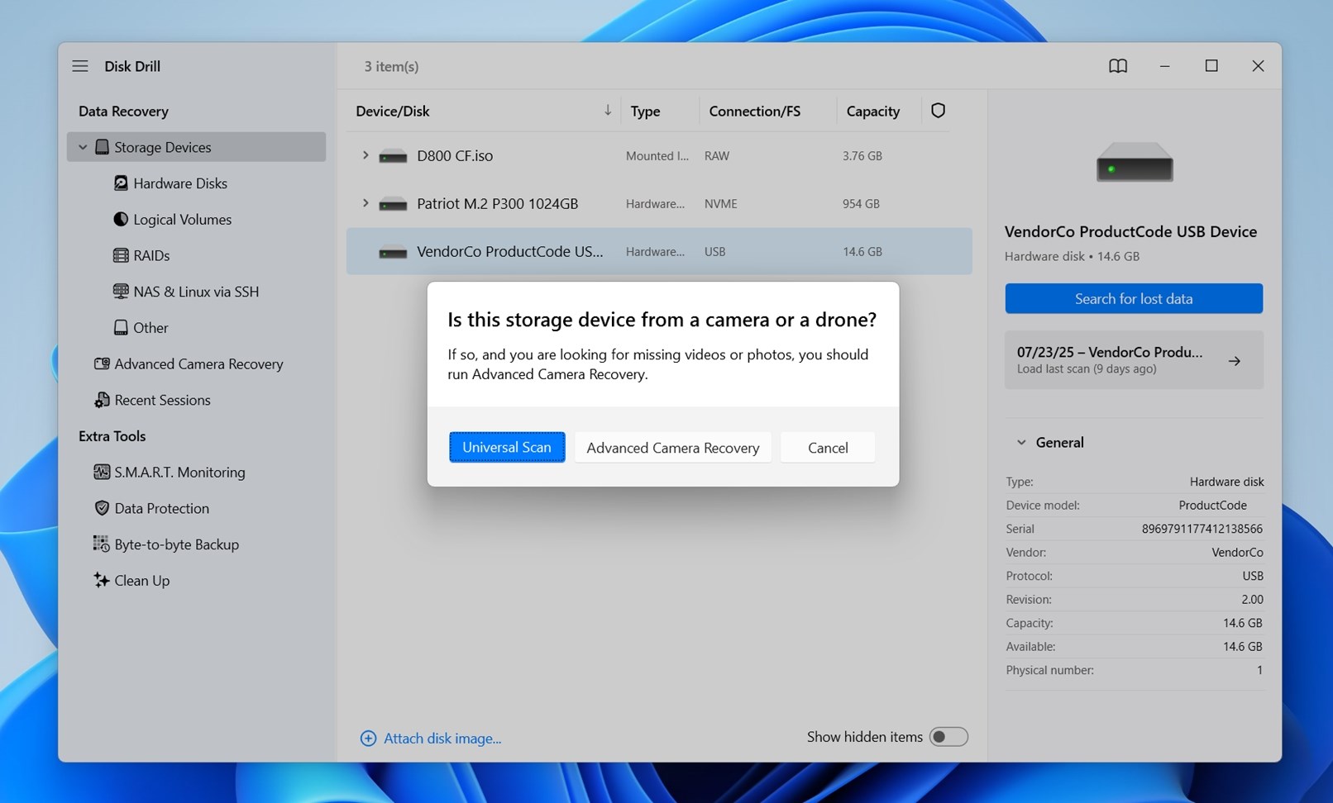Select Logical Volumes in sidebar
1333x803 pixels.
click(183, 220)
